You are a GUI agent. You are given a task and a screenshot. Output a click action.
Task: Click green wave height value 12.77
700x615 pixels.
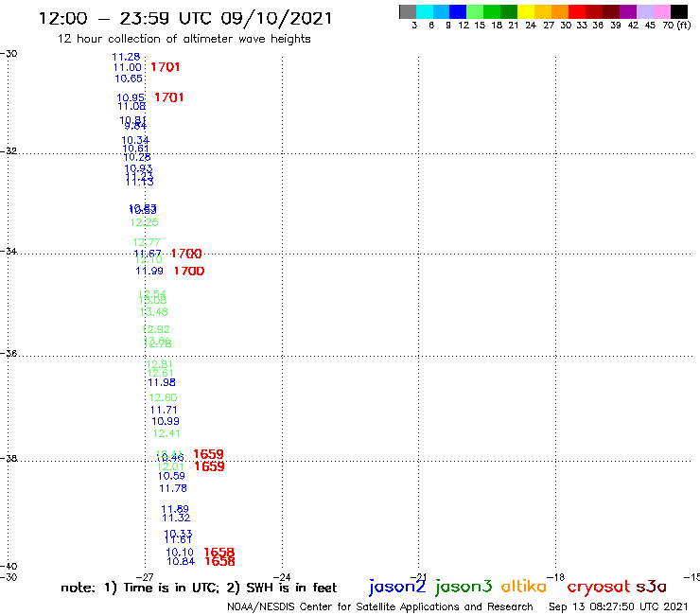(x=147, y=242)
